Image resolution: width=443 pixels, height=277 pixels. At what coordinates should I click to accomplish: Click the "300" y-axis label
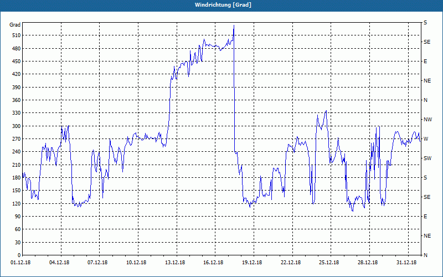click(17, 126)
